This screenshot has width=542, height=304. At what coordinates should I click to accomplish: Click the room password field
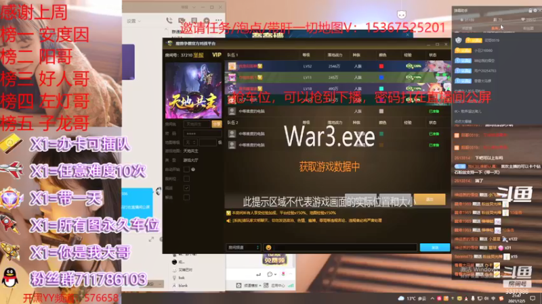(x=202, y=133)
